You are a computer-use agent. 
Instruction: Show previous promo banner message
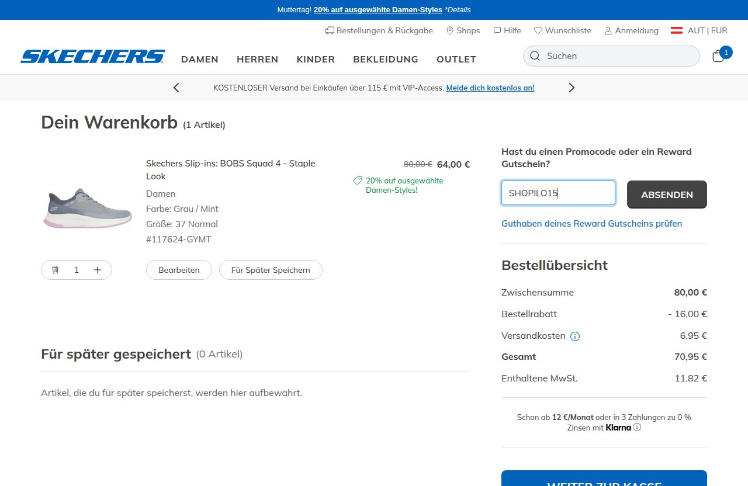[176, 88]
